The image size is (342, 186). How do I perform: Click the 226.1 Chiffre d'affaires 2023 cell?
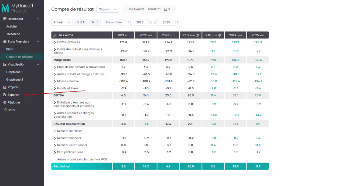168,42
